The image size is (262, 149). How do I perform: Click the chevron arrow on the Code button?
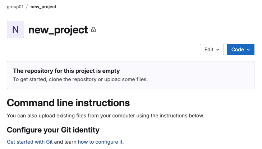coord(248,50)
